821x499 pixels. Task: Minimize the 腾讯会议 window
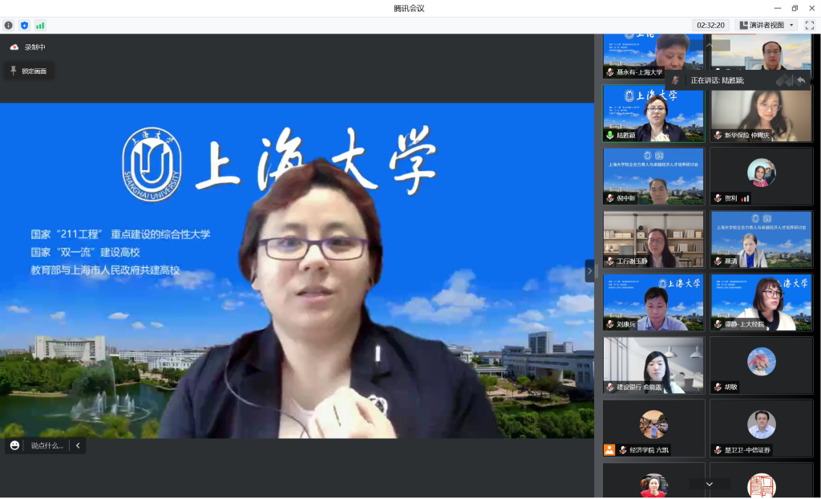(778, 8)
